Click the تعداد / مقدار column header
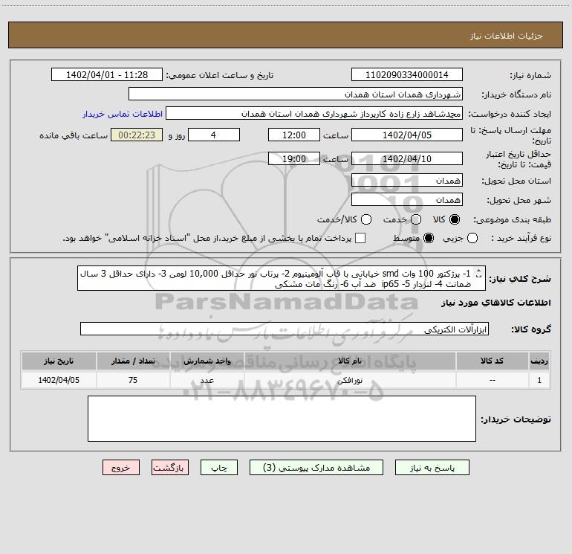572x554 pixels. [x=133, y=361]
